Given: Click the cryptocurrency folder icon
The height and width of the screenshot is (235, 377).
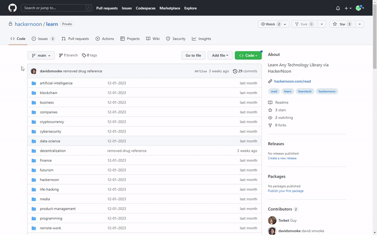Looking at the screenshot, I should [33, 122].
